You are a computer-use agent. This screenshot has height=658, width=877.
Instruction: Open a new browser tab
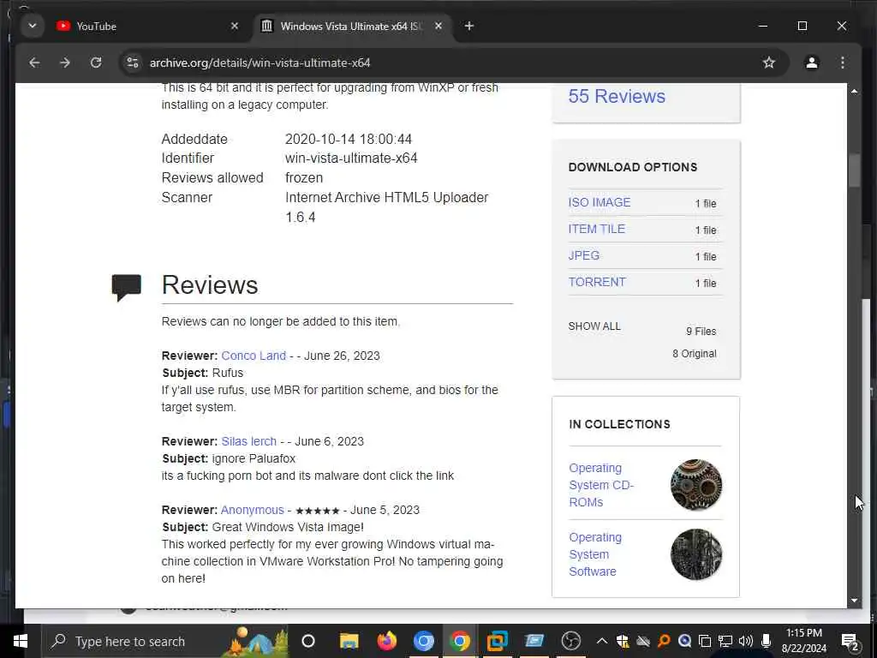point(469,26)
